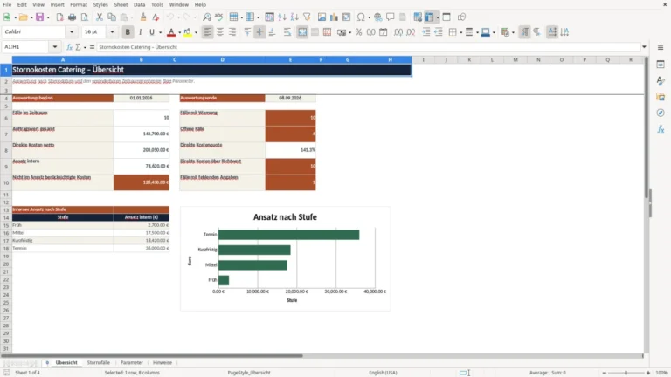Click the Cut scissors icon
The width and height of the screenshot is (671, 377).
pyautogui.click(x=100, y=17)
